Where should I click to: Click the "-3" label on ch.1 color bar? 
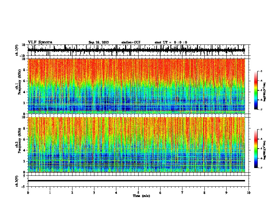(x=261, y=71)
